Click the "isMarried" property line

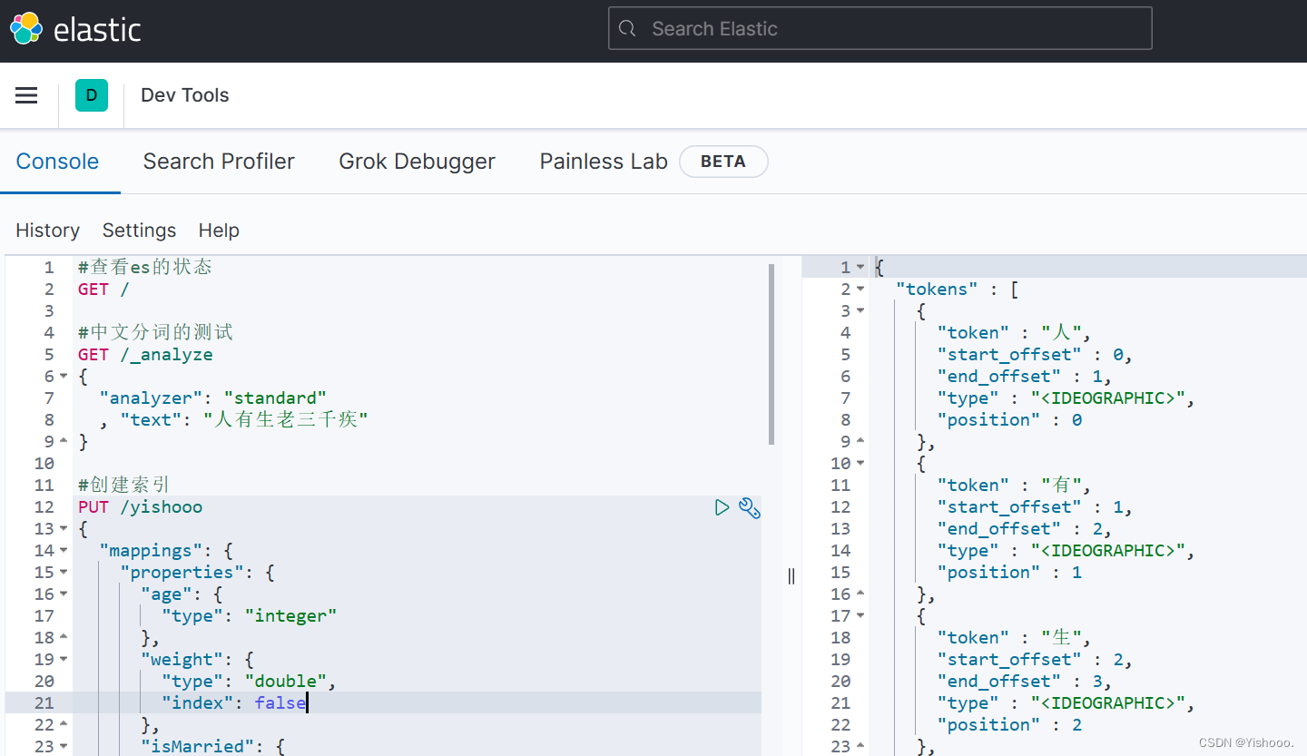pos(213,747)
